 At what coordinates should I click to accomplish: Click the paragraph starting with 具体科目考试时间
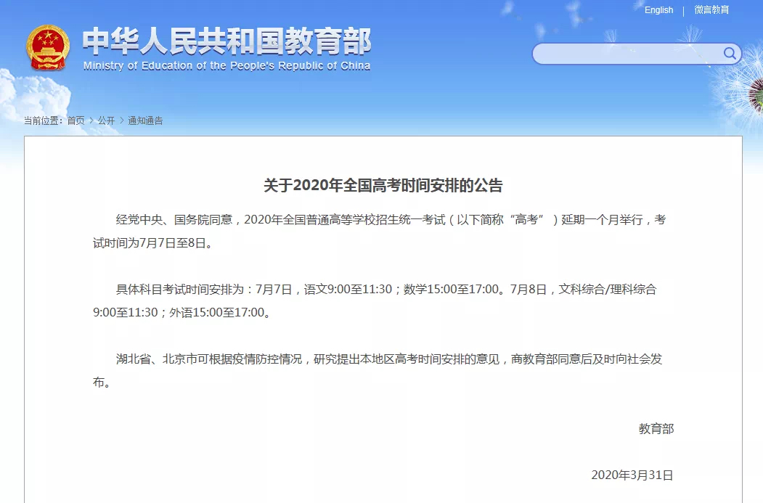374,301
